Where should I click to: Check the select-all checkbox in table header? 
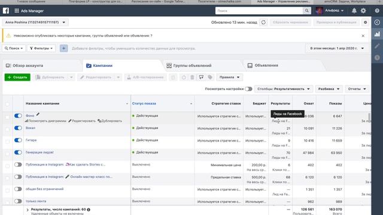click(x=7, y=104)
